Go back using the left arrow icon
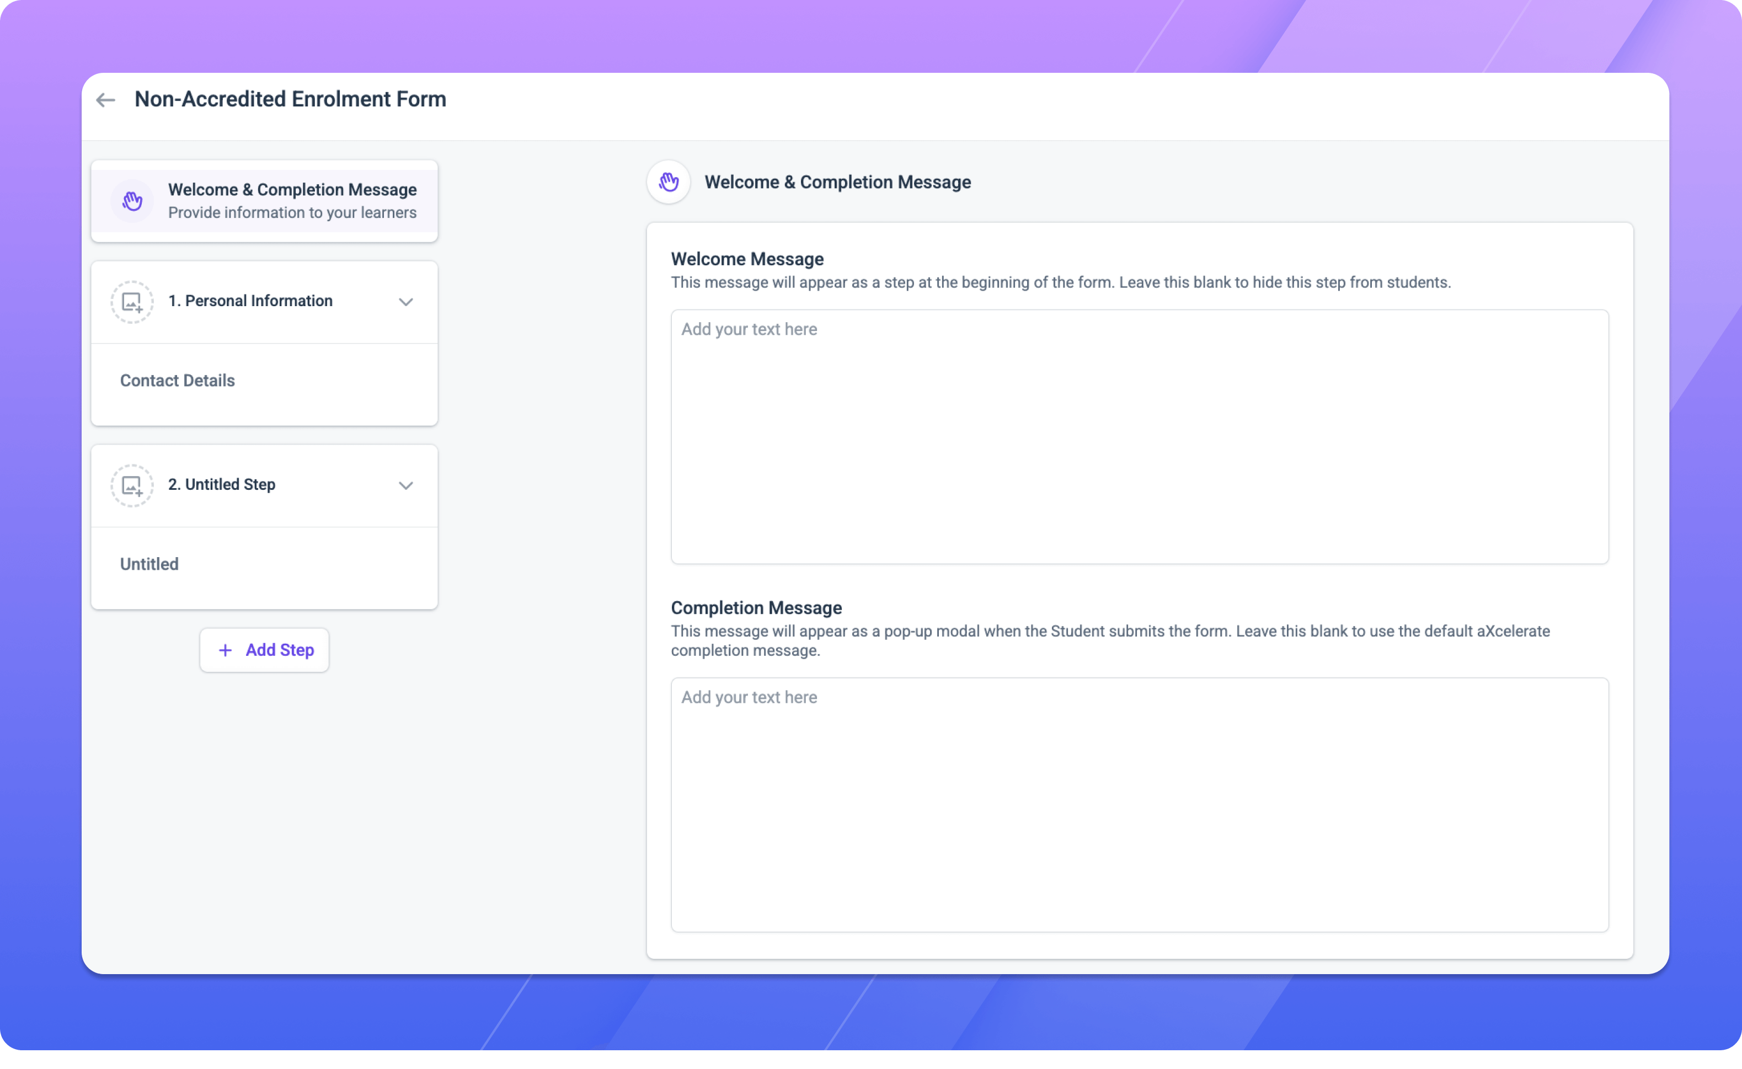 (105, 100)
